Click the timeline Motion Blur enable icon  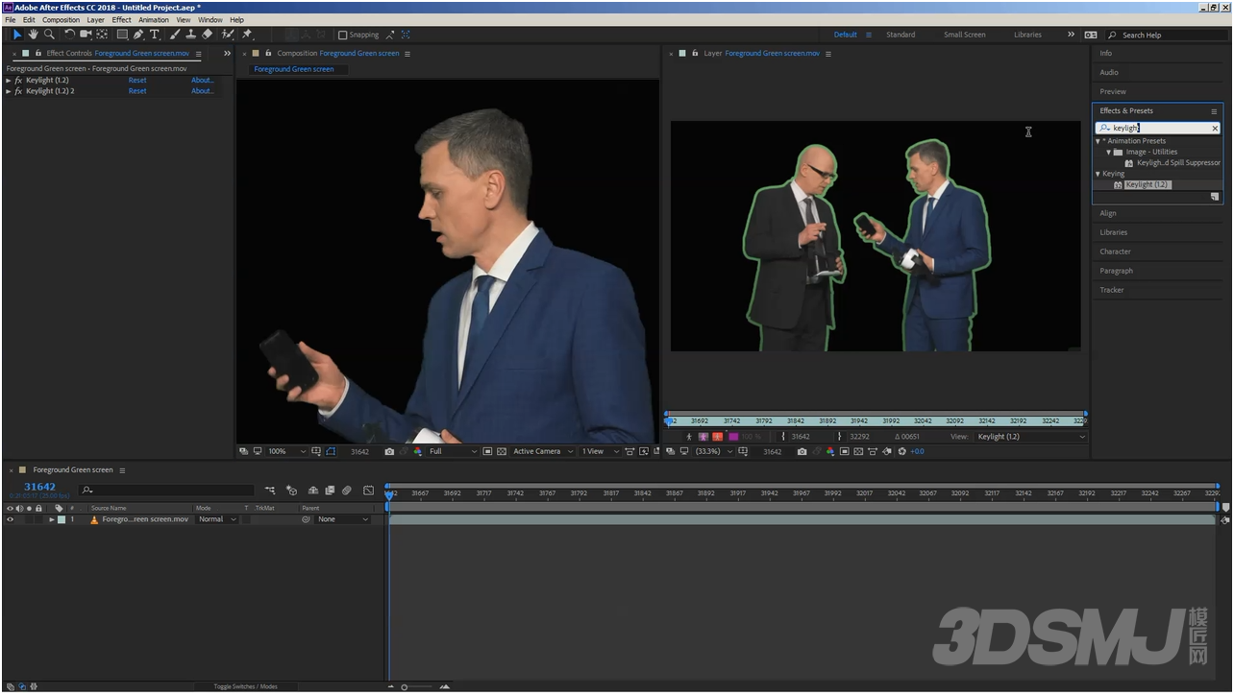pyautogui.click(x=347, y=491)
